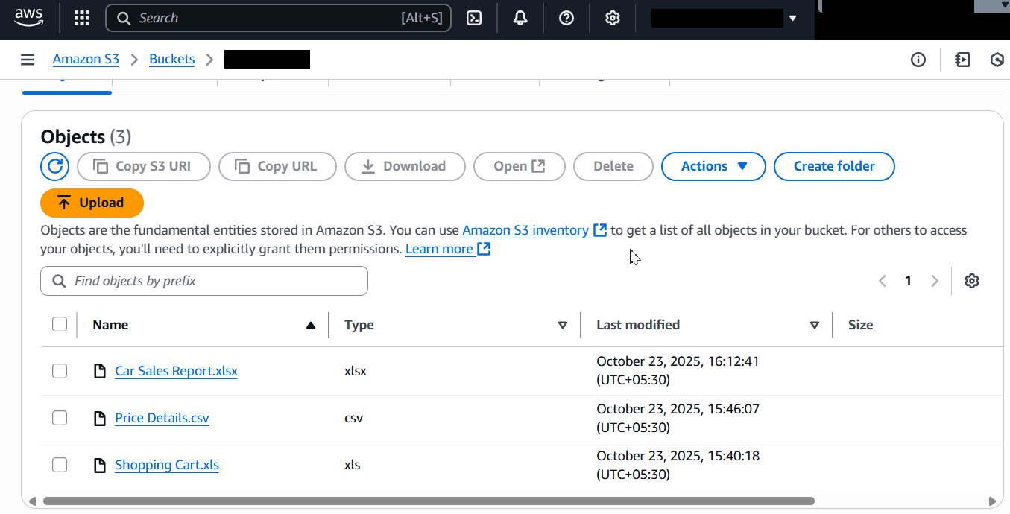Open the objects table preferences gear
1010x514 pixels.
[972, 281]
